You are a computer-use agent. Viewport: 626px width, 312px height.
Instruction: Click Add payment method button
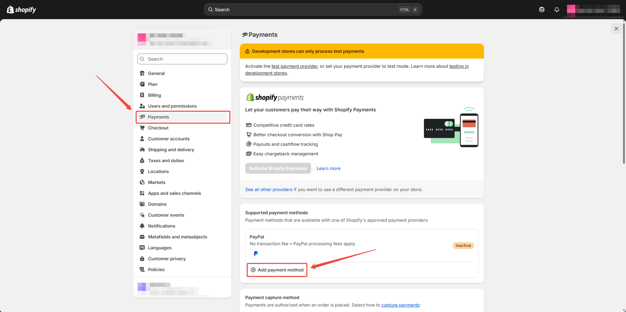[x=277, y=270]
